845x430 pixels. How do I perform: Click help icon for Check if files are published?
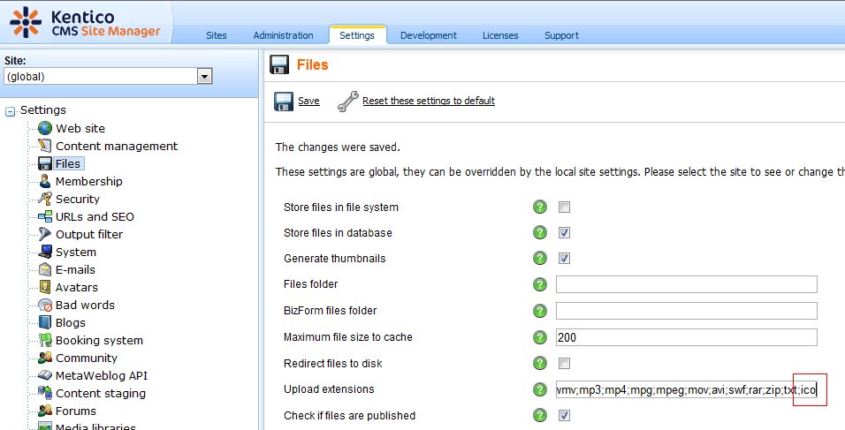click(539, 416)
